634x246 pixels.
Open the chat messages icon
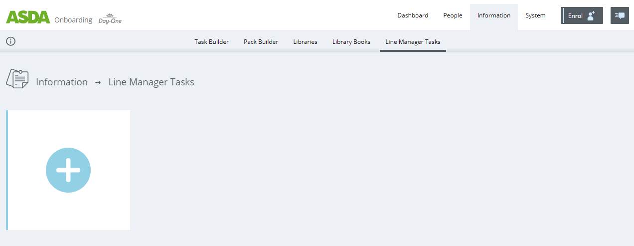(620, 15)
